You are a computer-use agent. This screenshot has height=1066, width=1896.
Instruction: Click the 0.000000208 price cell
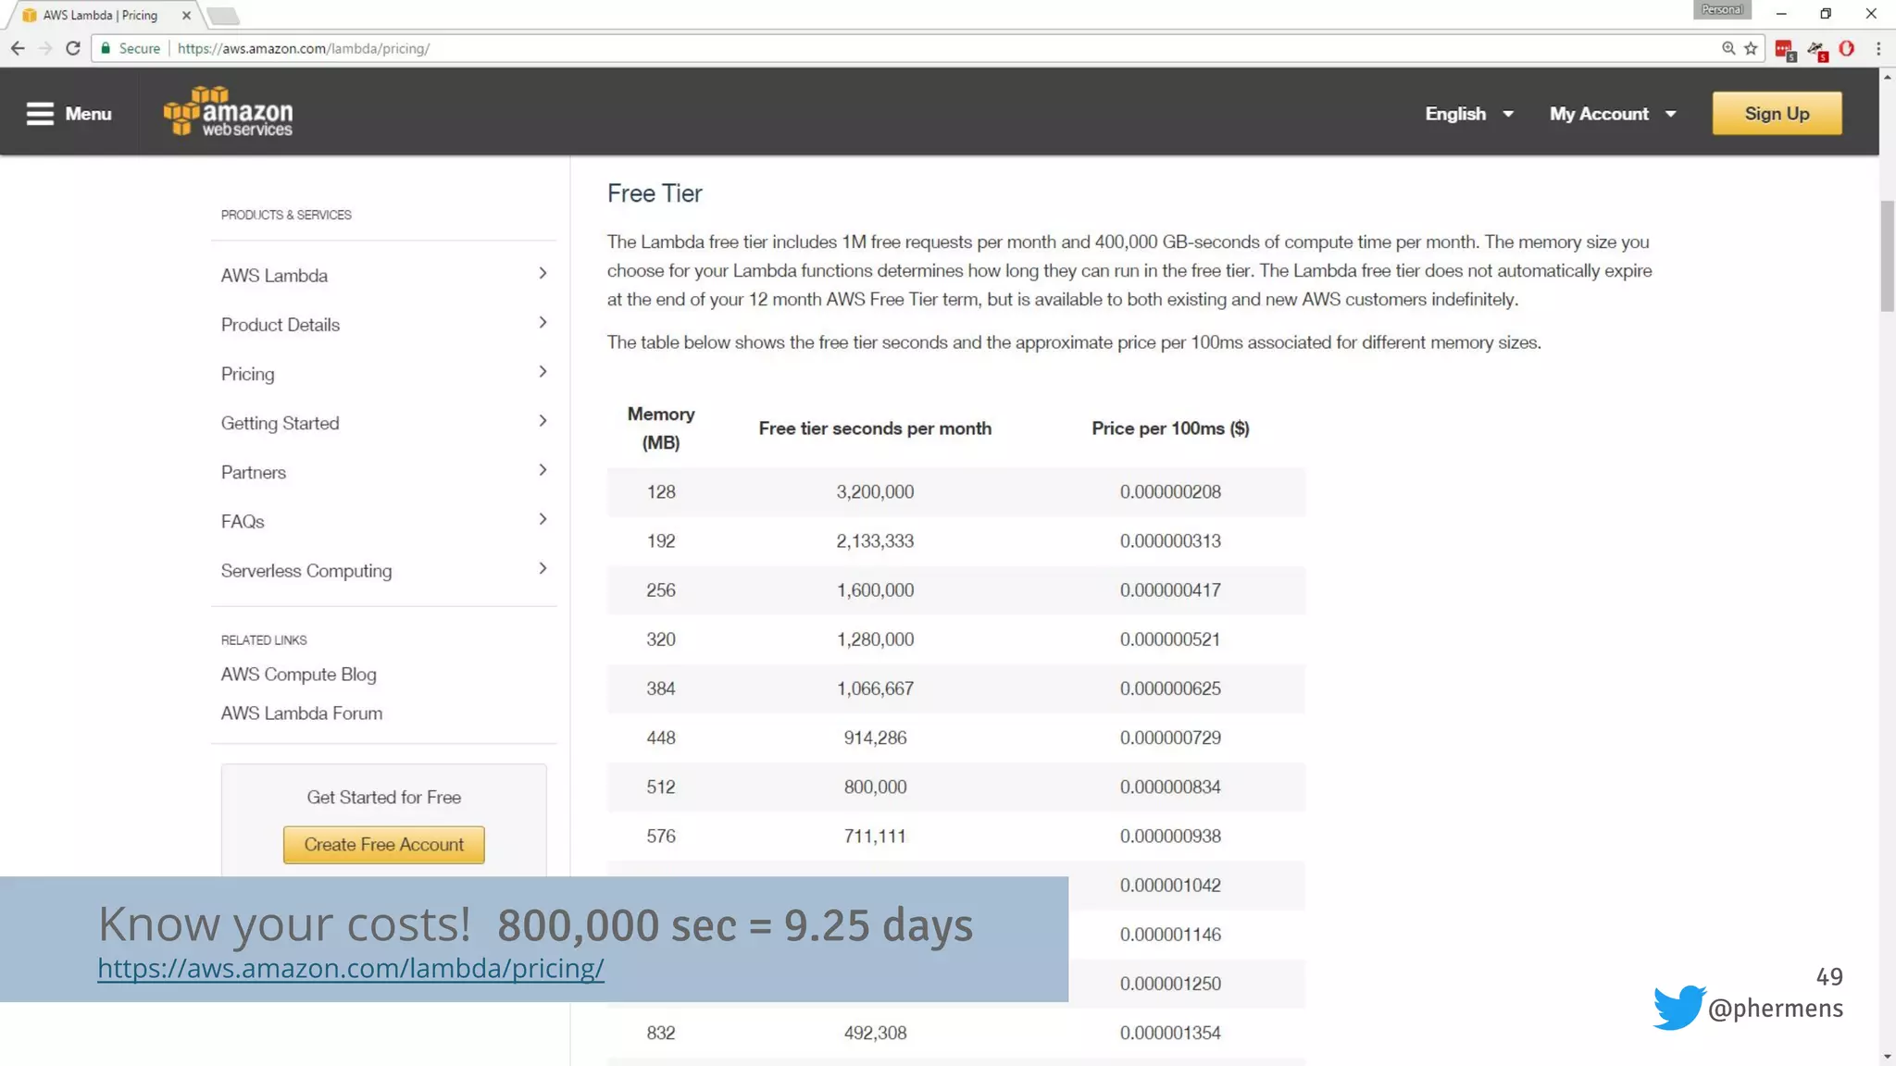point(1170,491)
